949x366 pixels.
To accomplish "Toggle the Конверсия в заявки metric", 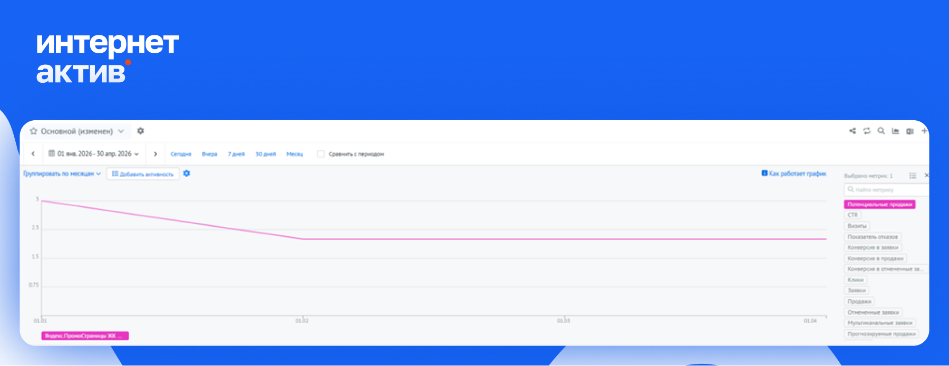I will (x=873, y=247).
